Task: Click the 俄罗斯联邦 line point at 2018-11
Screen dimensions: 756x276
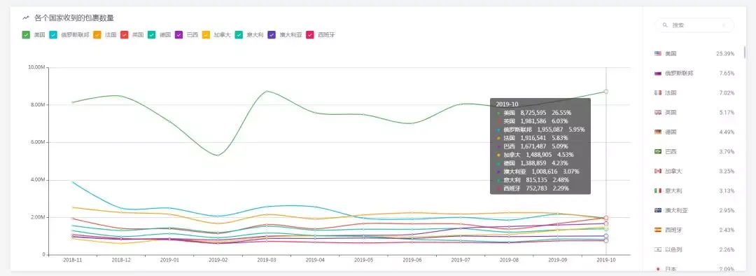Action: click(x=73, y=182)
